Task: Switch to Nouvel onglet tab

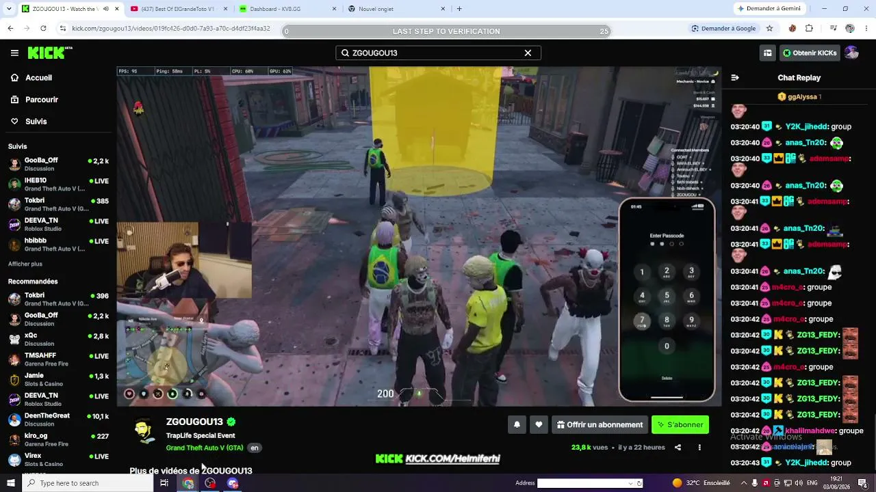Action: 397,9
